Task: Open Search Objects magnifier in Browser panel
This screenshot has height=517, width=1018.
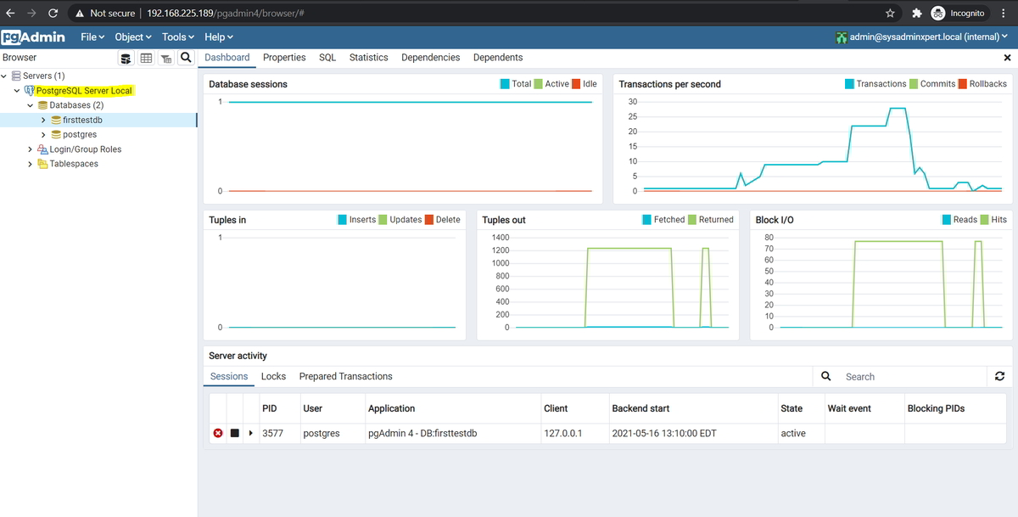Action: (185, 59)
